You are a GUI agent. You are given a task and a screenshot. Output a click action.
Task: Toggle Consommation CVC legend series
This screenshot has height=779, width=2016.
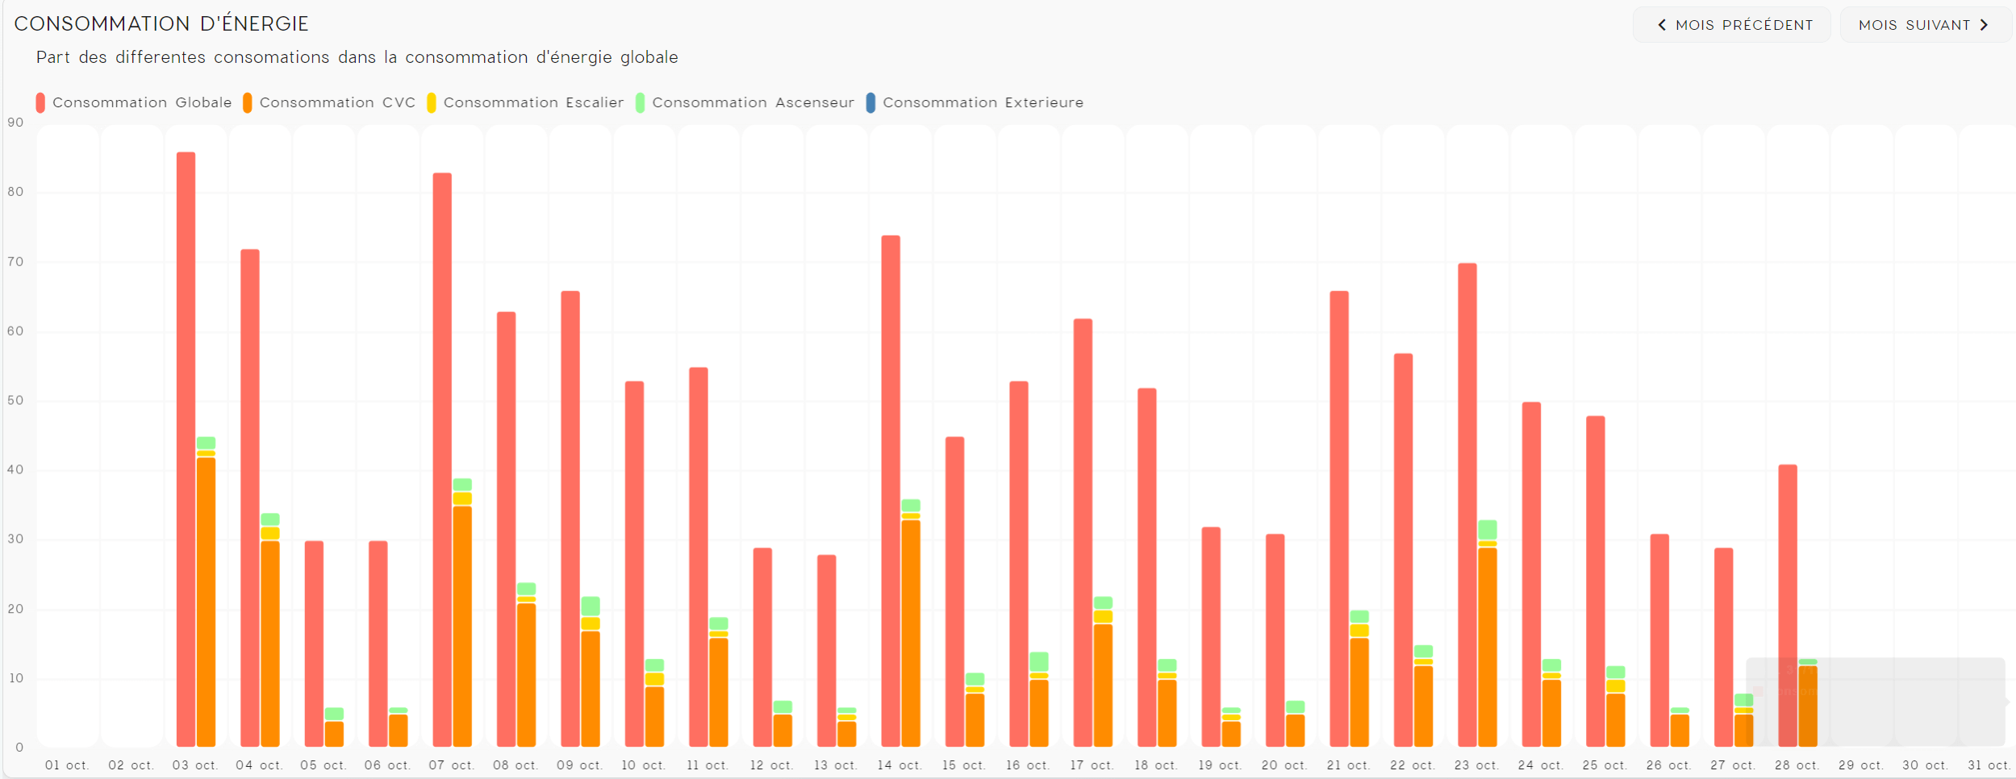pos(329,102)
